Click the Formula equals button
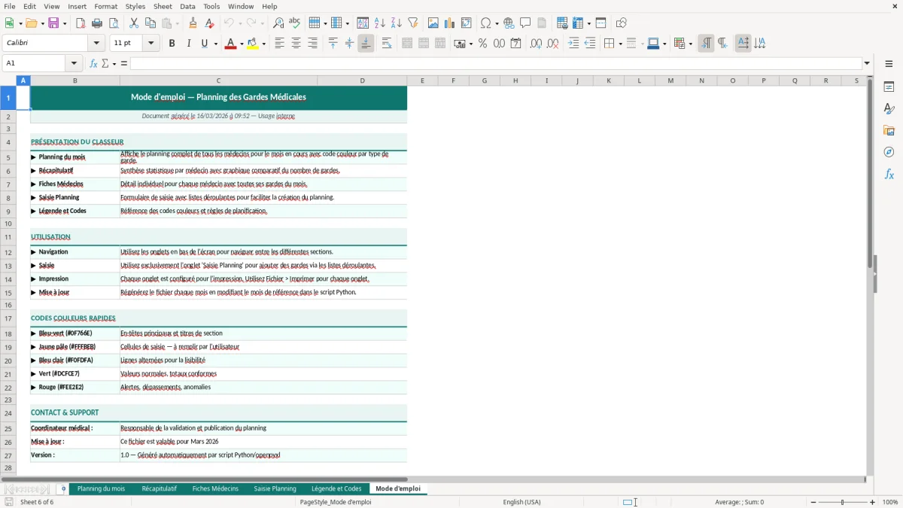Viewport: 903px width, 508px height. pyautogui.click(x=124, y=63)
